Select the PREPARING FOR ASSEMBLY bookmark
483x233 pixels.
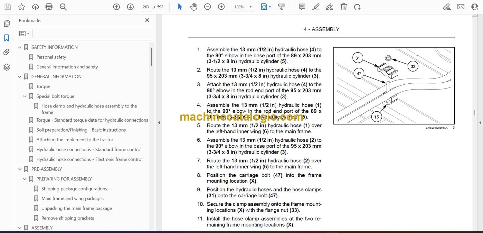pyautogui.click(x=64, y=179)
